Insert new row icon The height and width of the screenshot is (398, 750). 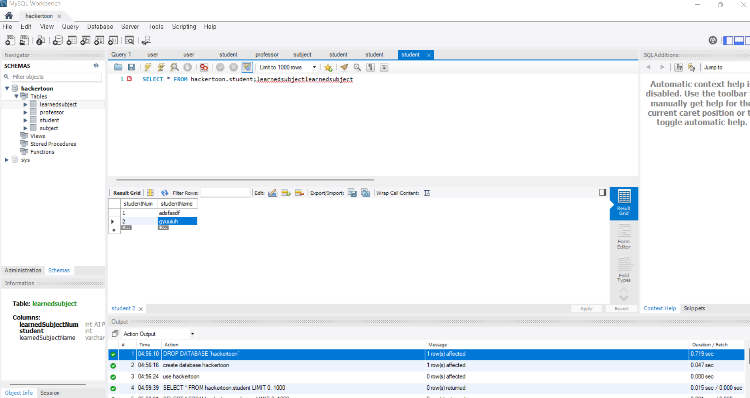286,193
